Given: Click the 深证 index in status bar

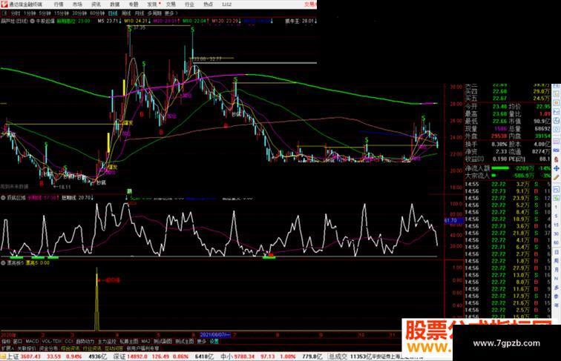Looking at the screenshot, I should coord(119,357).
